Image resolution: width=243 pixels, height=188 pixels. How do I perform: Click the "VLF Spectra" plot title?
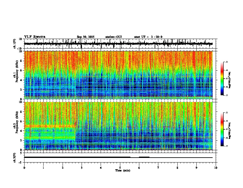click(35, 37)
